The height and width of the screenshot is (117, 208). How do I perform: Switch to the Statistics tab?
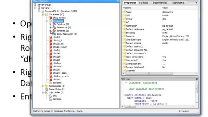point(144,3)
